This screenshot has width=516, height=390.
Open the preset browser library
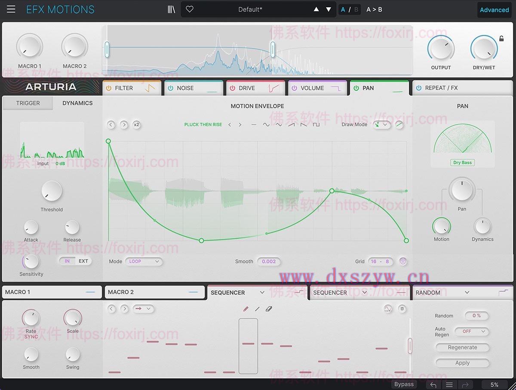(x=171, y=9)
